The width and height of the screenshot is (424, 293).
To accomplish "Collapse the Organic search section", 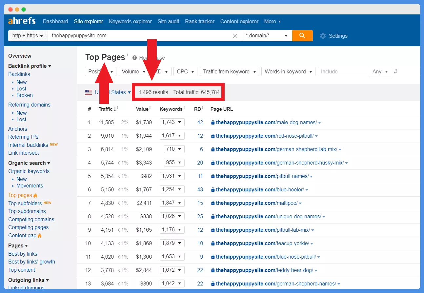I will 29,163.
